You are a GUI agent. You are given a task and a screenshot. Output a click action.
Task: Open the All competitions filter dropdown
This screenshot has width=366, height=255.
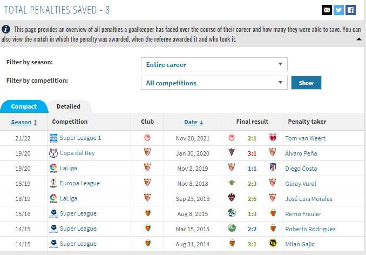click(214, 83)
